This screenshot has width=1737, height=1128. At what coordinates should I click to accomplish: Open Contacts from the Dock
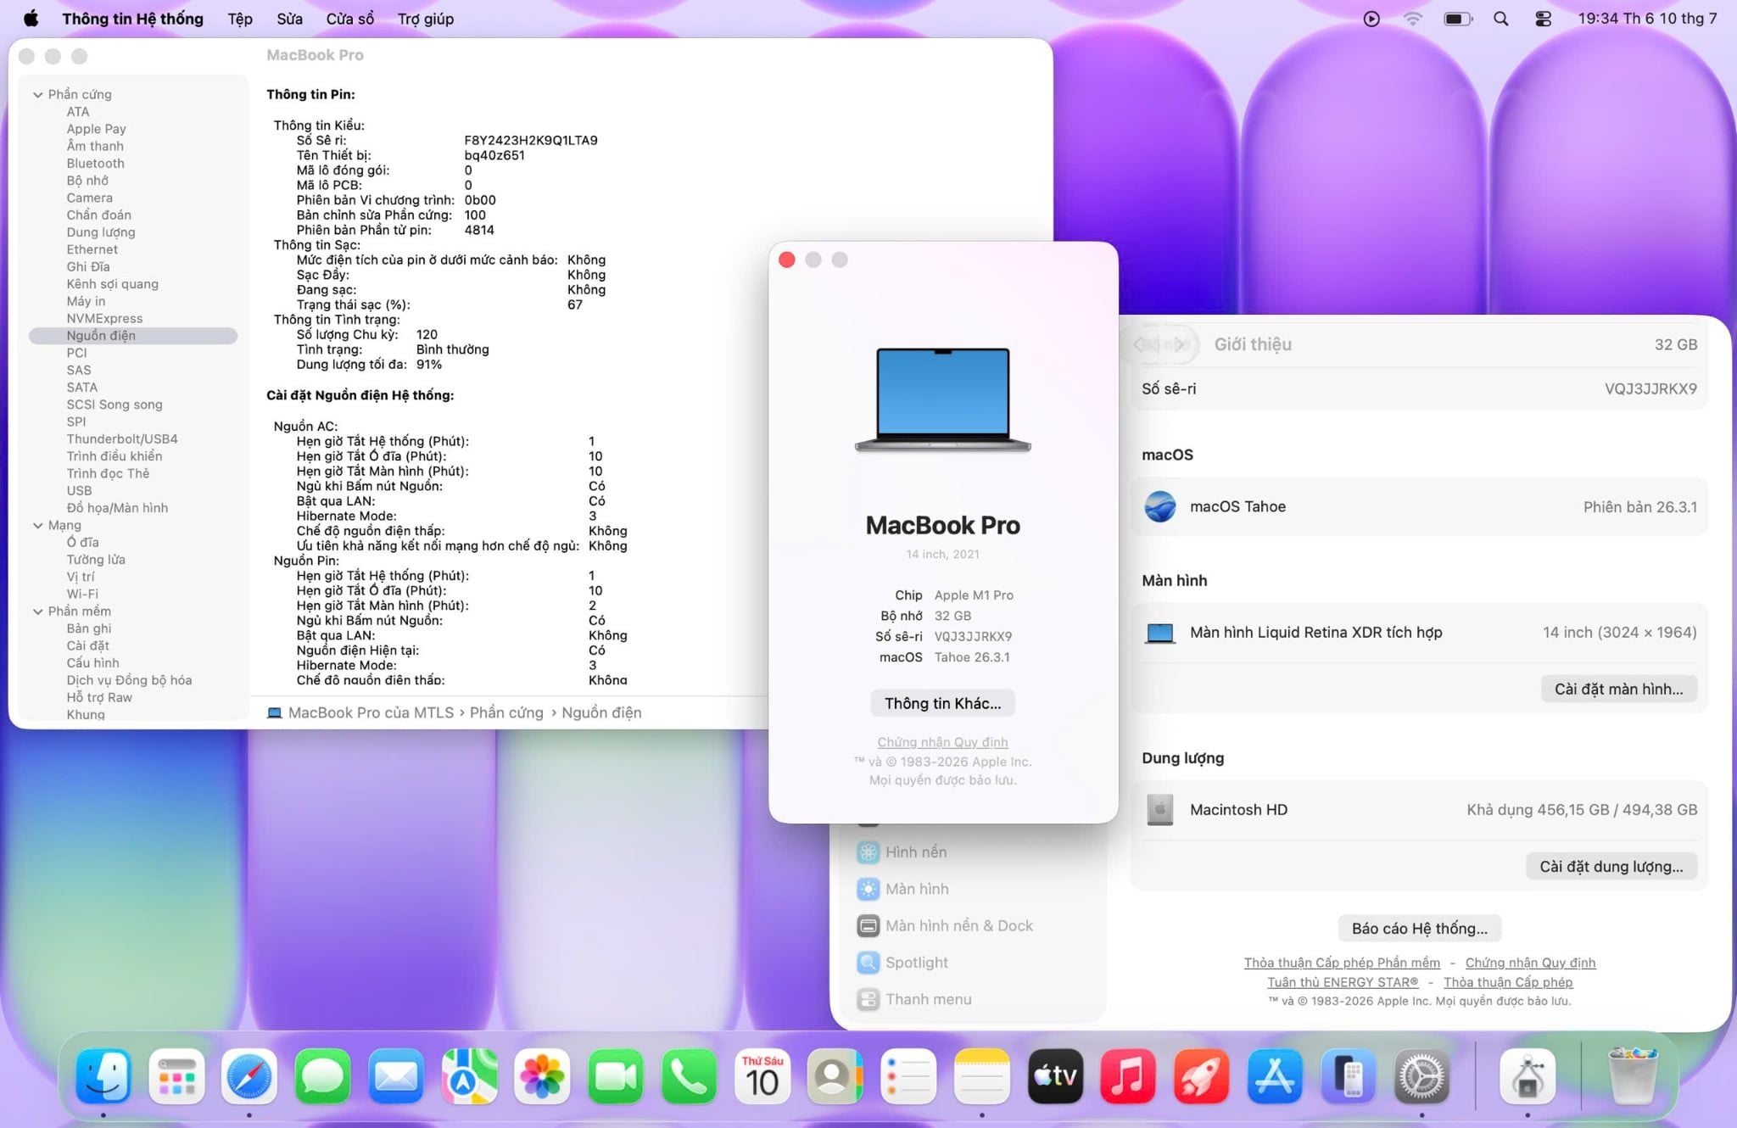coord(835,1076)
